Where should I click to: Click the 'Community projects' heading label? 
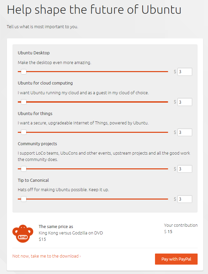tap(37, 144)
